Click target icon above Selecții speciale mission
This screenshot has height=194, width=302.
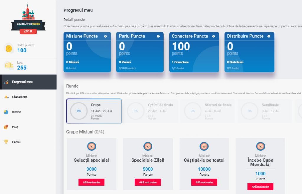point(92,146)
